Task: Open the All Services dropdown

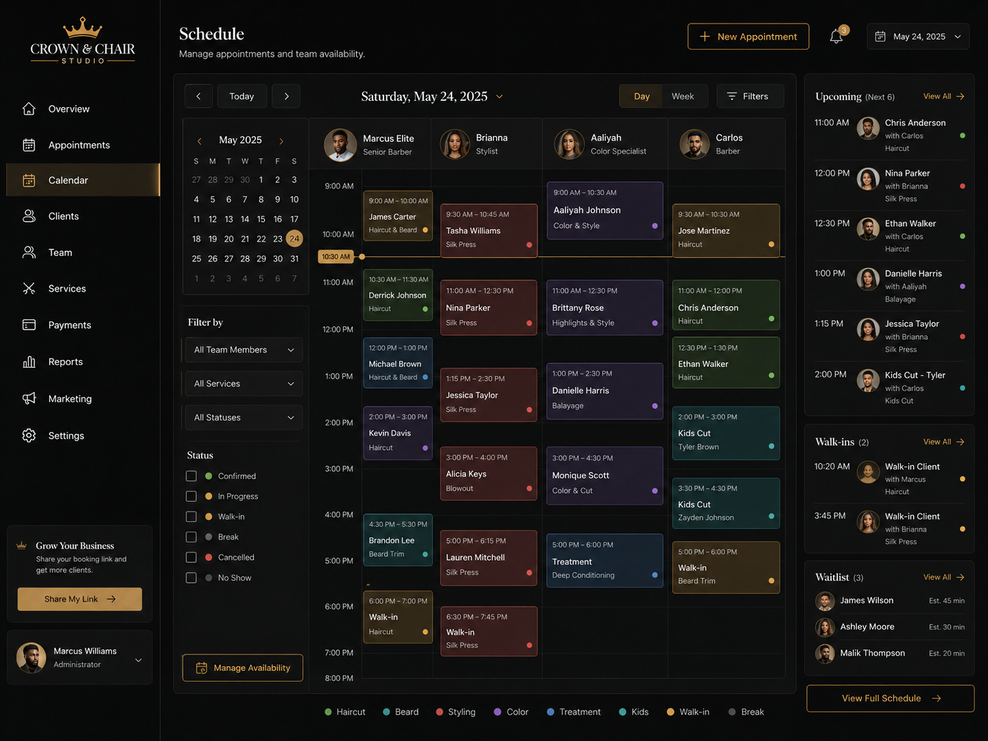Action: [x=244, y=384]
